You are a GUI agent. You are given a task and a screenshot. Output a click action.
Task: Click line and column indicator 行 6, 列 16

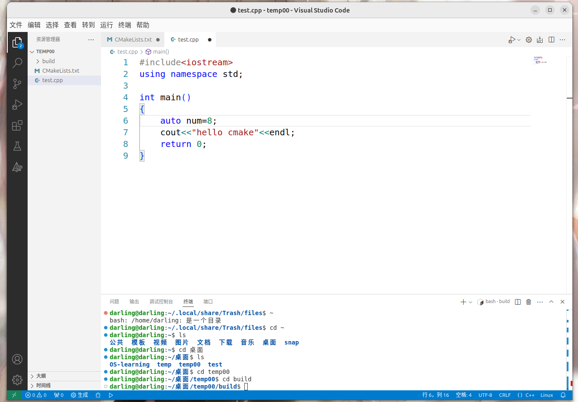pyautogui.click(x=436, y=395)
